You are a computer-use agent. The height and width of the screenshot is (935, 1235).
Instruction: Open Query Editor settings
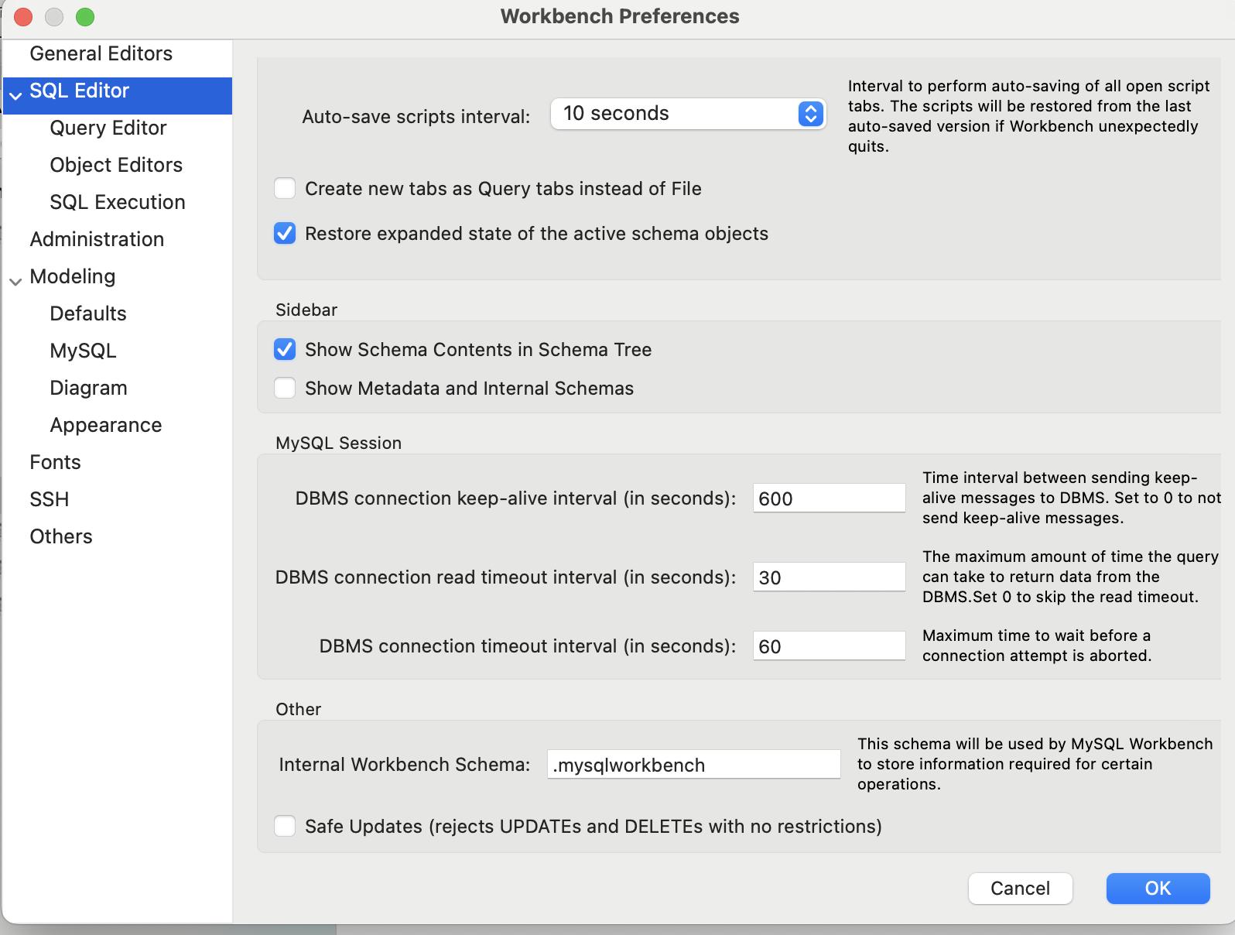pyautogui.click(x=108, y=128)
